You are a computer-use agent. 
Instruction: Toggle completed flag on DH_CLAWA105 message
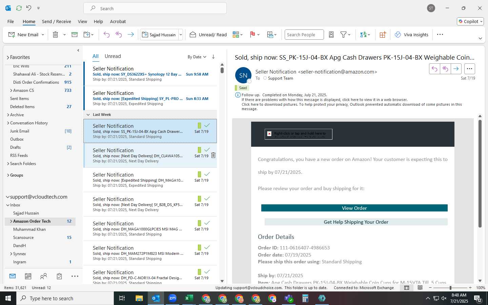[207, 150]
